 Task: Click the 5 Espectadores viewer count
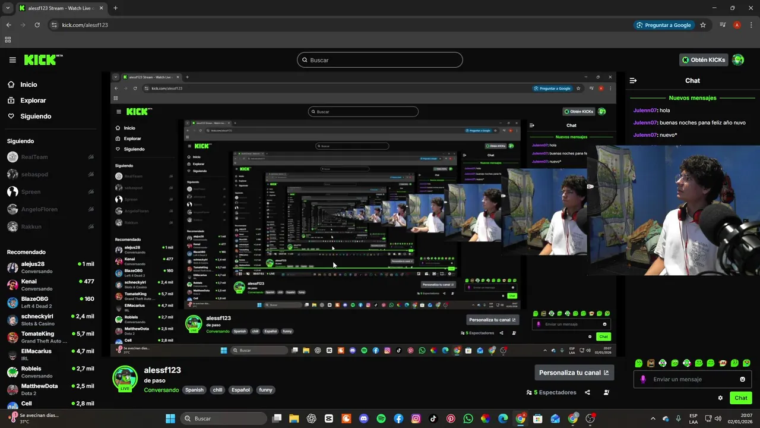[552, 392]
